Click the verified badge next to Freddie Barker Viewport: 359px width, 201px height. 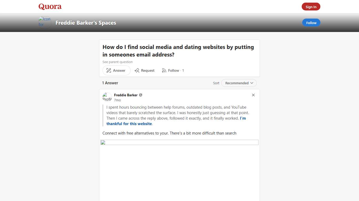coord(141,95)
